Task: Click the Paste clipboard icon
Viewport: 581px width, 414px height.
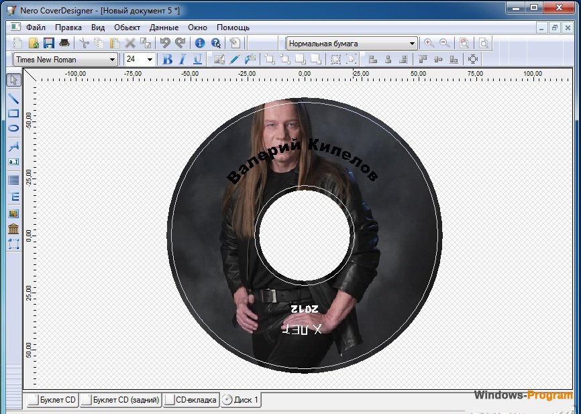Action: [115, 43]
